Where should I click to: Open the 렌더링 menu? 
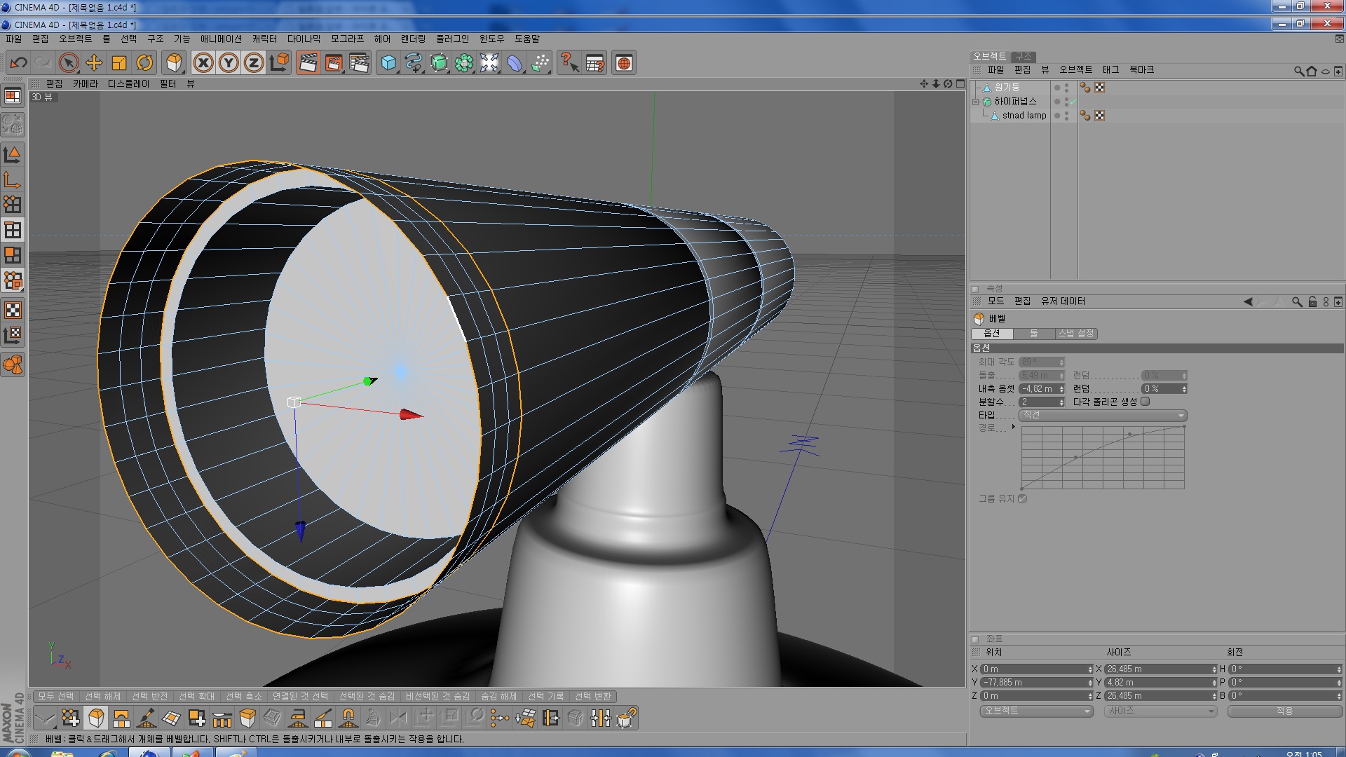[413, 39]
